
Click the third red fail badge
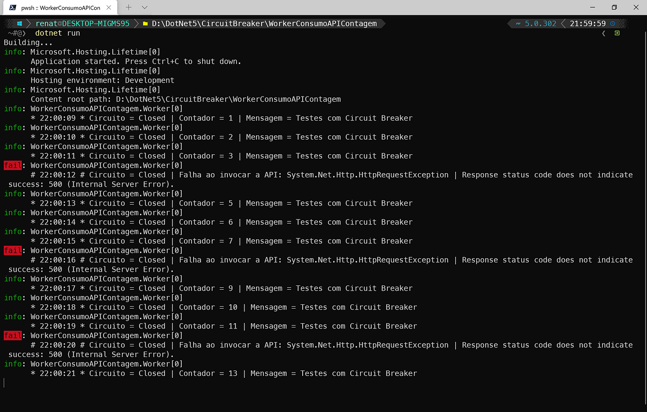12,335
